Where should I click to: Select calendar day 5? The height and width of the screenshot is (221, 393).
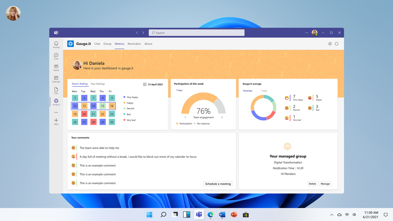click(75, 98)
